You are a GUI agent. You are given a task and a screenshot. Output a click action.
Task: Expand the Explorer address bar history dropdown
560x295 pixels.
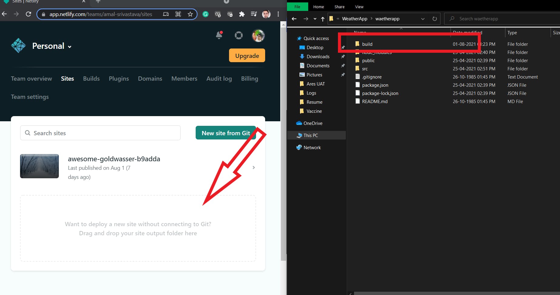(x=423, y=19)
